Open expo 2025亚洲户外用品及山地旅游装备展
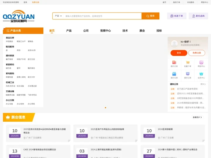Viewport: 211px width, 158px height. (x=107, y=129)
